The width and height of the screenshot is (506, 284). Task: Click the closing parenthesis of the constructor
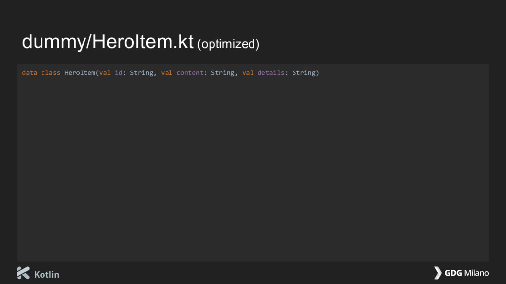point(318,73)
